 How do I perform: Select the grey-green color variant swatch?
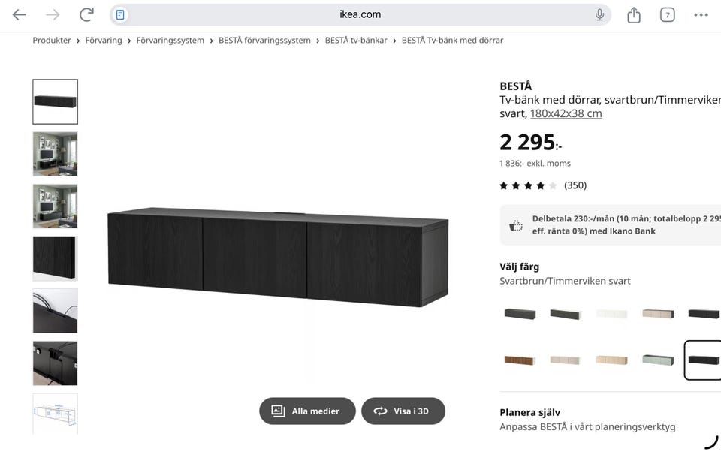(658, 360)
